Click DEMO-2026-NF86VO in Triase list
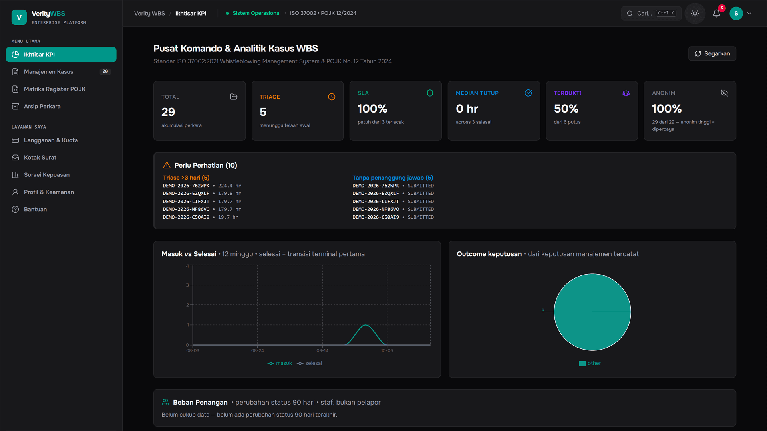The height and width of the screenshot is (431, 767). point(186,210)
